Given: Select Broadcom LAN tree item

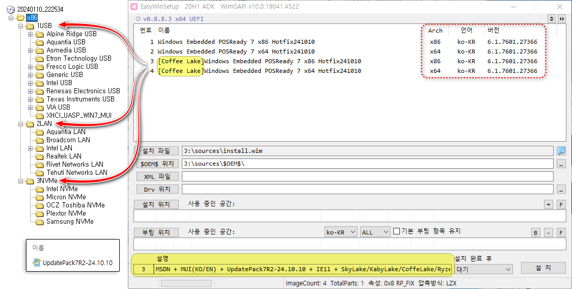Looking at the screenshot, I should click(x=68, y=140).
